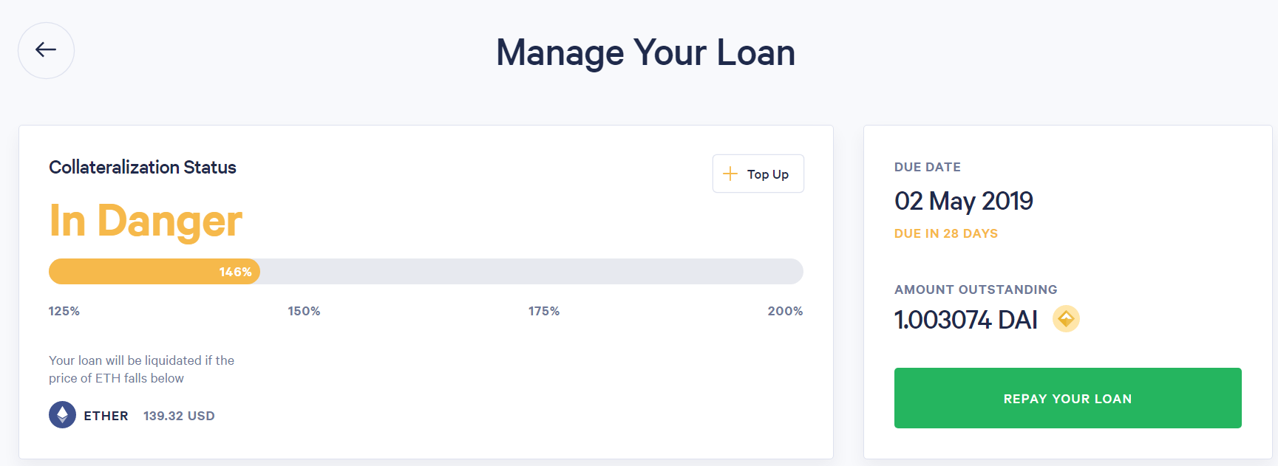This screenshot has width=1278, height=466.
Task: Click the unfilled gray part of collateral bar
Action: point(531,271)
